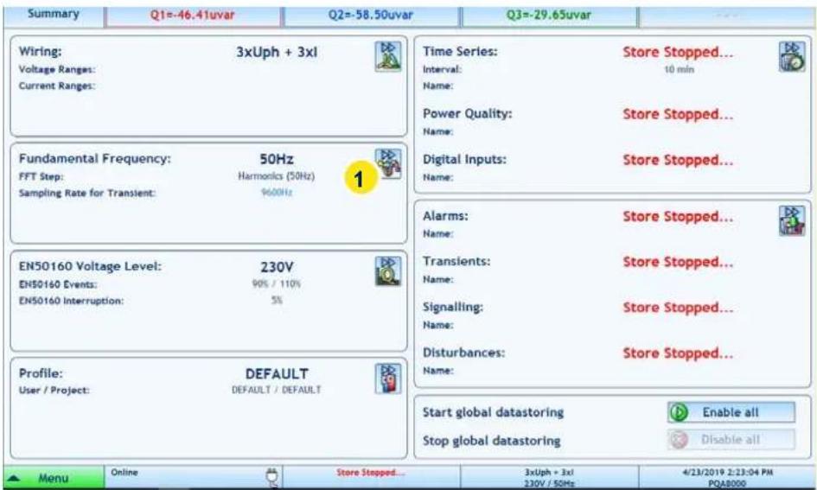Click the 10 min interval value
The height and width of the screenshot is (490, 817).
coord(679,69)
